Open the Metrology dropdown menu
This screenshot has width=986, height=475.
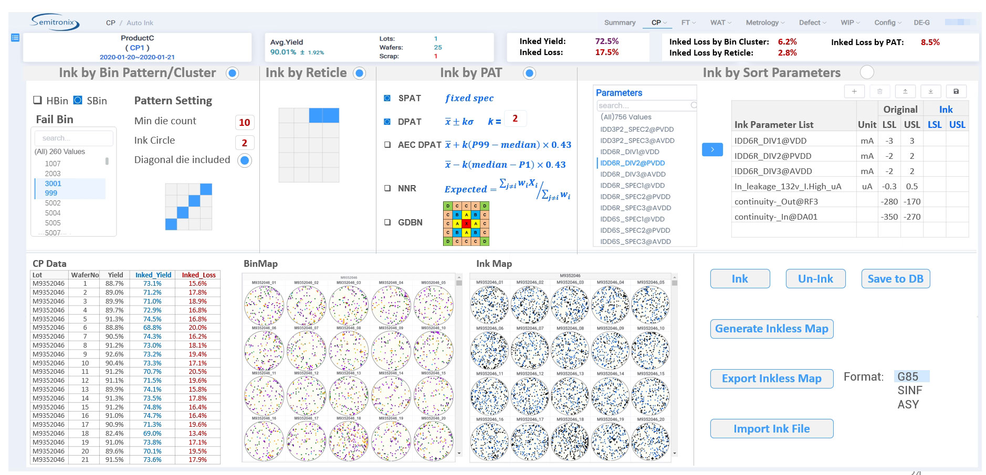(765, 23)
